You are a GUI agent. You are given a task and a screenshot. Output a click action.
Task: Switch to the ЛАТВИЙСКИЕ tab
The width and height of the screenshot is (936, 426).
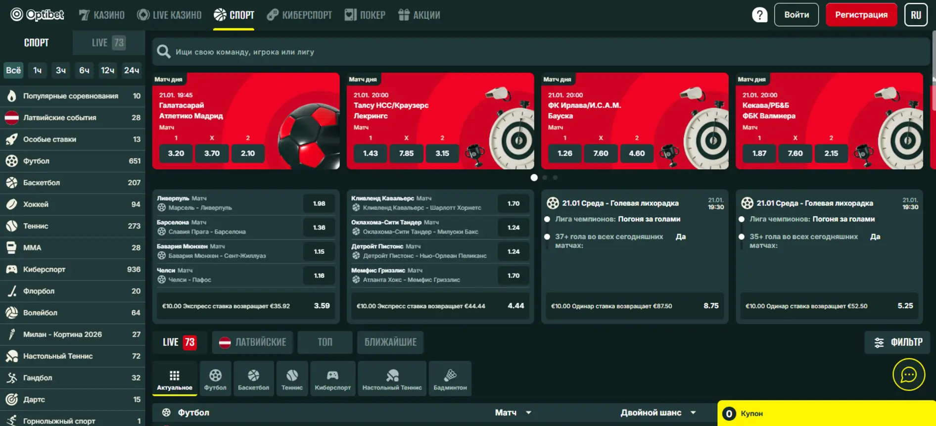tap(253, 342)
